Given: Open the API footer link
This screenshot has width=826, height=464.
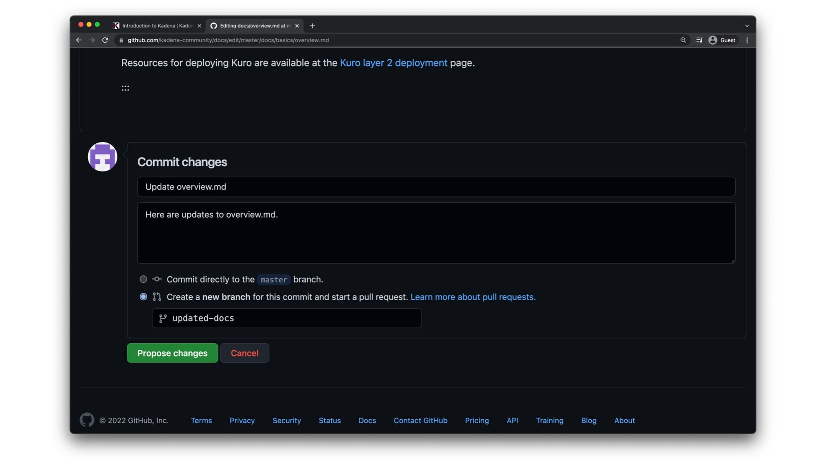Looking at the screenshot, I should click(512, 421).
